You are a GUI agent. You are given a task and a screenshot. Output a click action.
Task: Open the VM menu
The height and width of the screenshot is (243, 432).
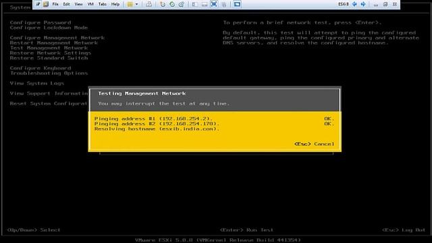(x=90, y=4)
